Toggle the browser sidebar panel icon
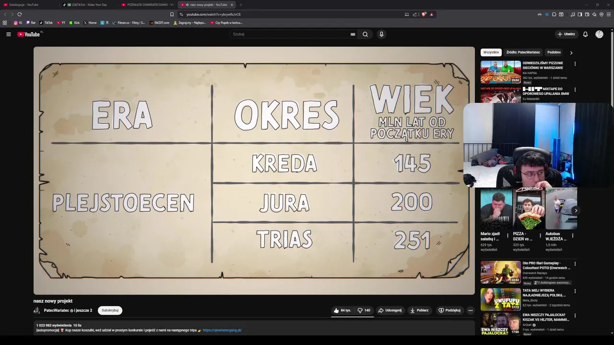The image size is (614, 345). coord(579,14)
